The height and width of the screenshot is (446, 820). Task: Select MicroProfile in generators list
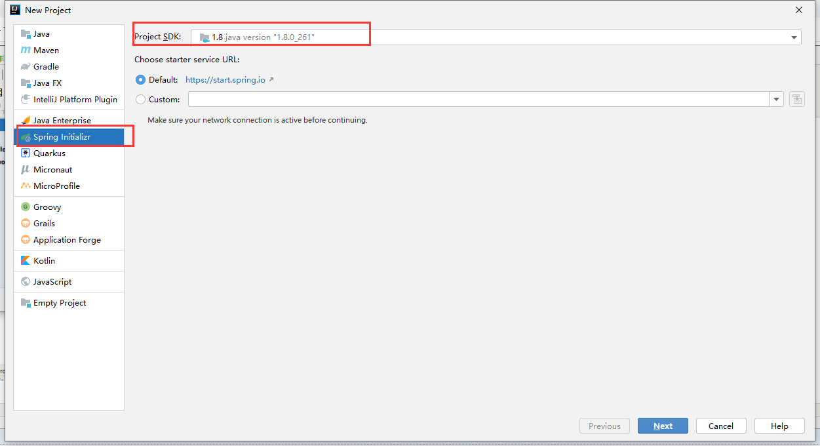tap(69, 186)
